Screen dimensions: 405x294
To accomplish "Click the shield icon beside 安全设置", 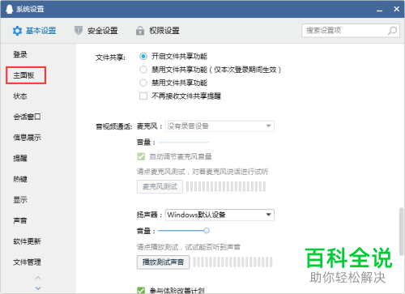I will pyautogui.click(x=79, y=31).
